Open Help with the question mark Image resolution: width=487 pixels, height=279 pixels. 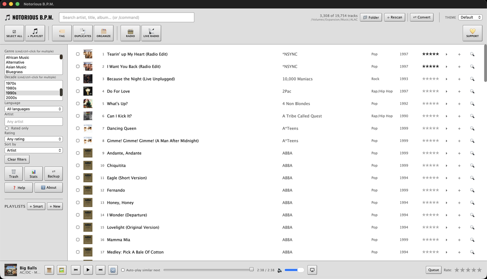point(19,188)
